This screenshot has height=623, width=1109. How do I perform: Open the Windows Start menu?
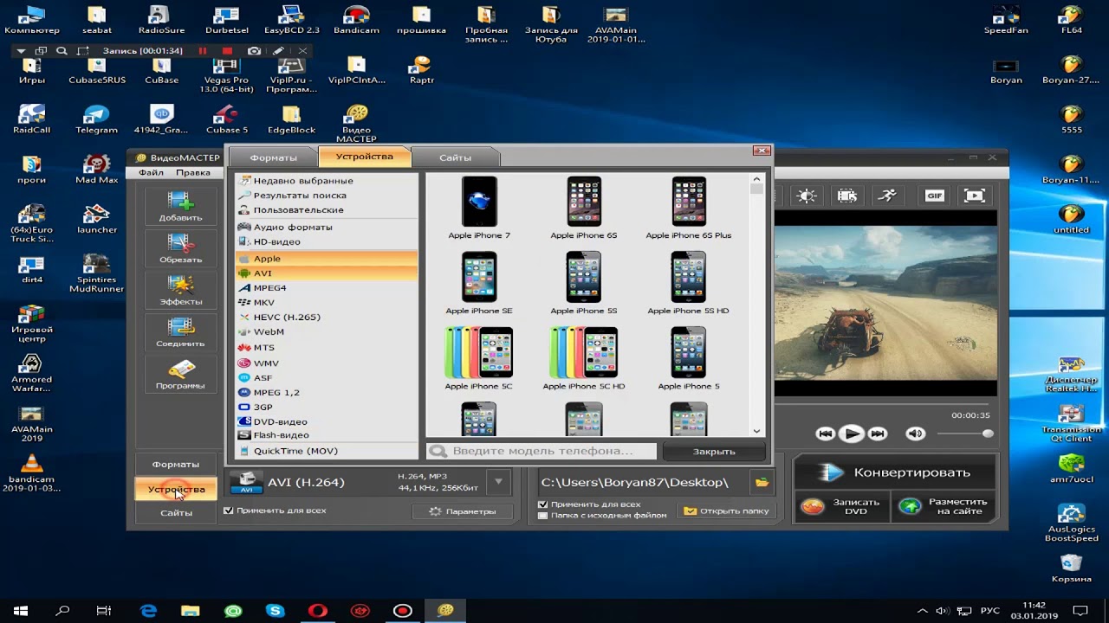click(x=20, y=610)
